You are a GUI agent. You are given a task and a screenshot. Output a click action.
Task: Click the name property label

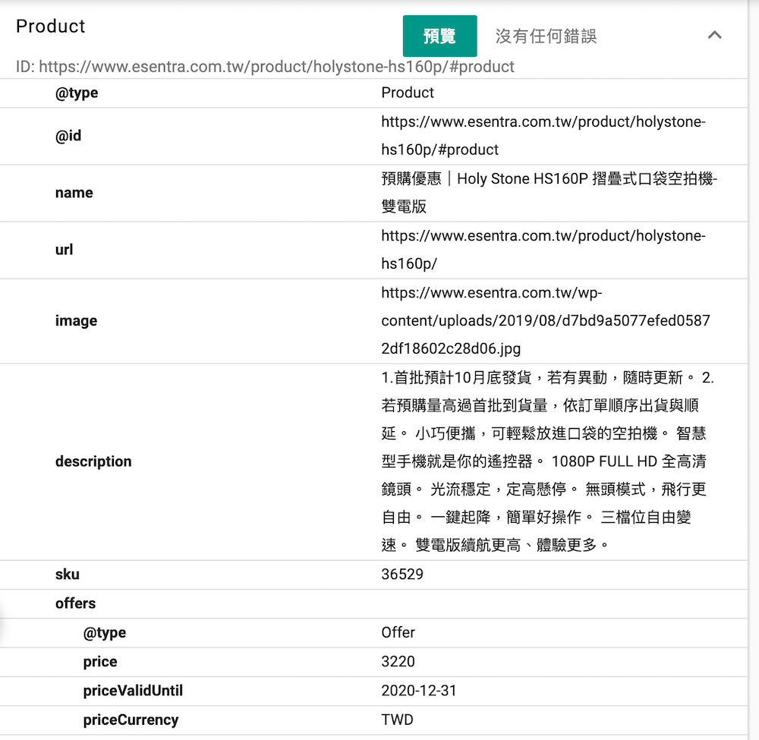click(x=74, y=193)
